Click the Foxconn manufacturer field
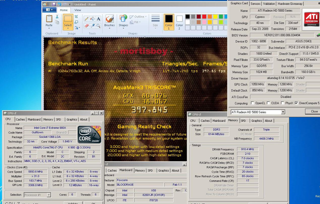Image resolution: width=320 pixels, height=204 pixels. pyautogui.click(x=152, y=180)
